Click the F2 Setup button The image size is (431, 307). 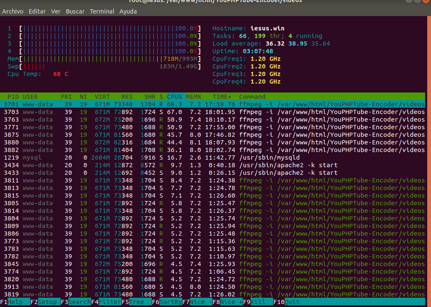coord(46,302)
